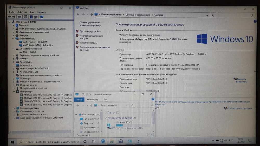
Task: Click Back arrow in Этот компьютер window
Action: 77,105
